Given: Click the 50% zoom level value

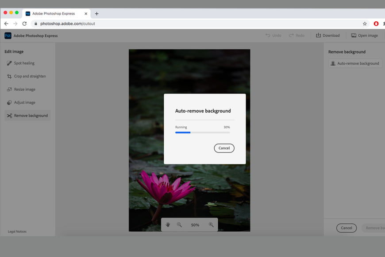Looking at the screenshot, I should pyautogui.click(x=195, y=225).
